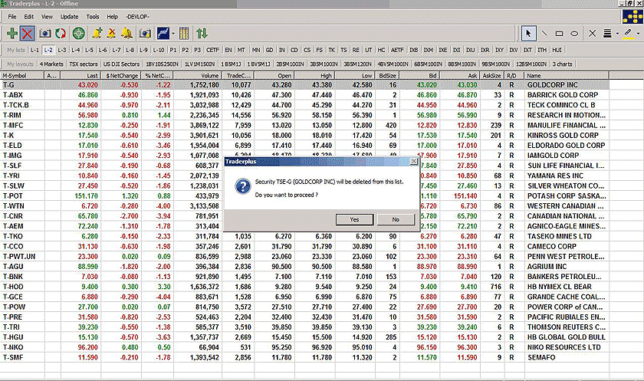Select the HUI list tab
This screenshot has height=381, width=644.
(557, 50)
